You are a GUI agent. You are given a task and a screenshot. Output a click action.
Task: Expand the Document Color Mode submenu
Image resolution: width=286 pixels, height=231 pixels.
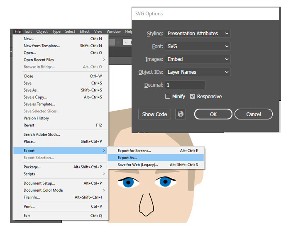61,190
